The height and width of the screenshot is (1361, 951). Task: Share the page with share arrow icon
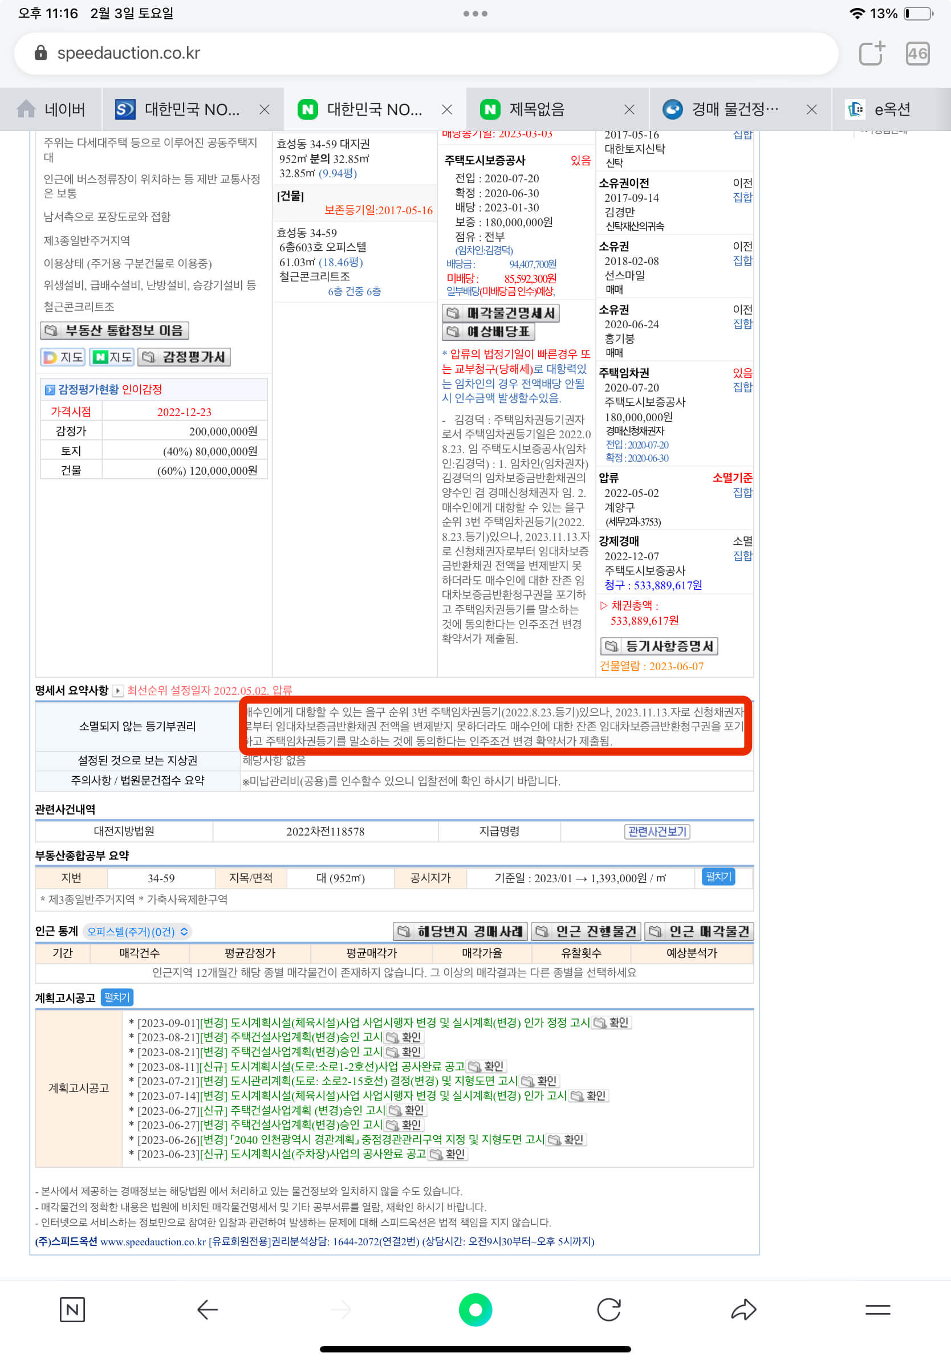[x=743, y=1310]
